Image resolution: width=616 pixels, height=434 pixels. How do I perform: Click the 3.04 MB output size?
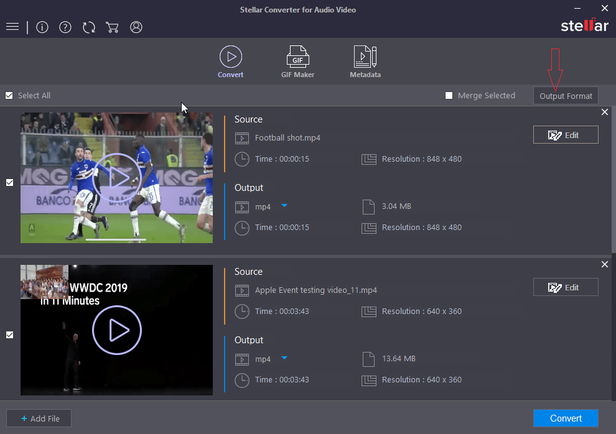[x=396, y=206]
